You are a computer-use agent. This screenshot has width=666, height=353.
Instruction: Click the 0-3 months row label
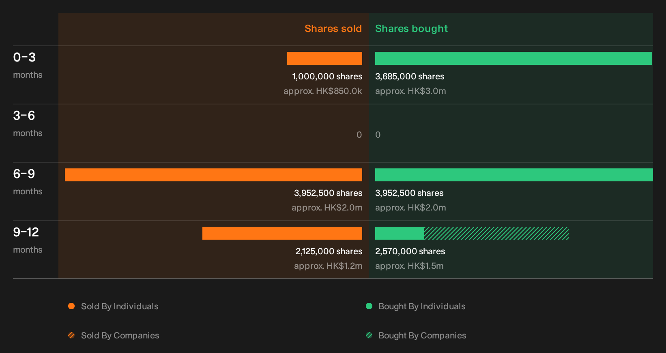(28, 66)
